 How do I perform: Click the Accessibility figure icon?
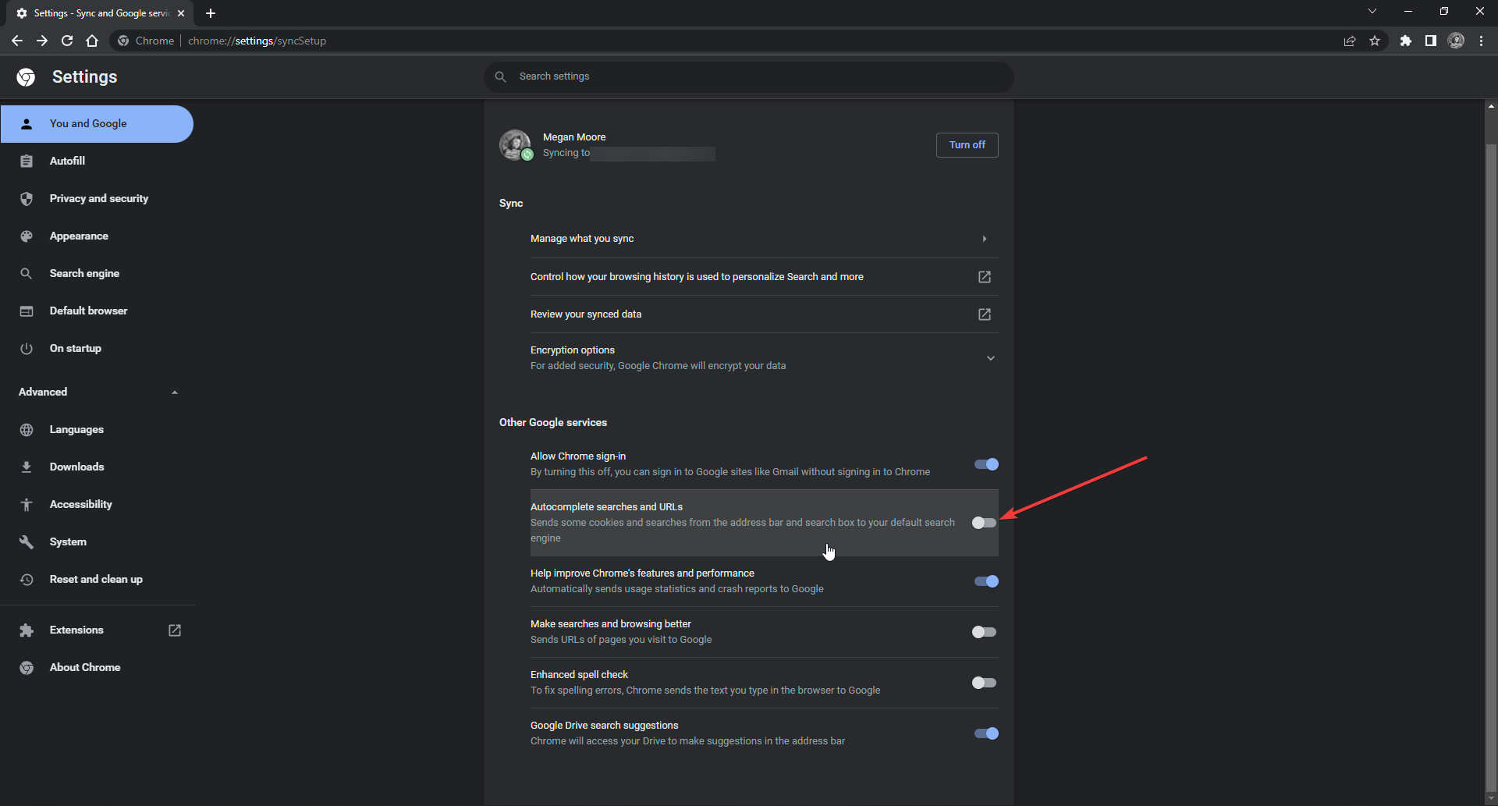click(x=27, y=504)
